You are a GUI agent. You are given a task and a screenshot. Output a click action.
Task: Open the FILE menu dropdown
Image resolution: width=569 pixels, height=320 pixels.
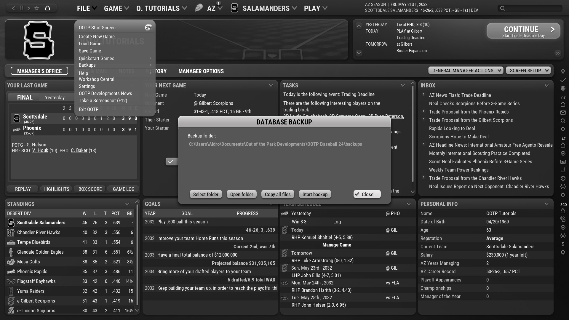87,8
